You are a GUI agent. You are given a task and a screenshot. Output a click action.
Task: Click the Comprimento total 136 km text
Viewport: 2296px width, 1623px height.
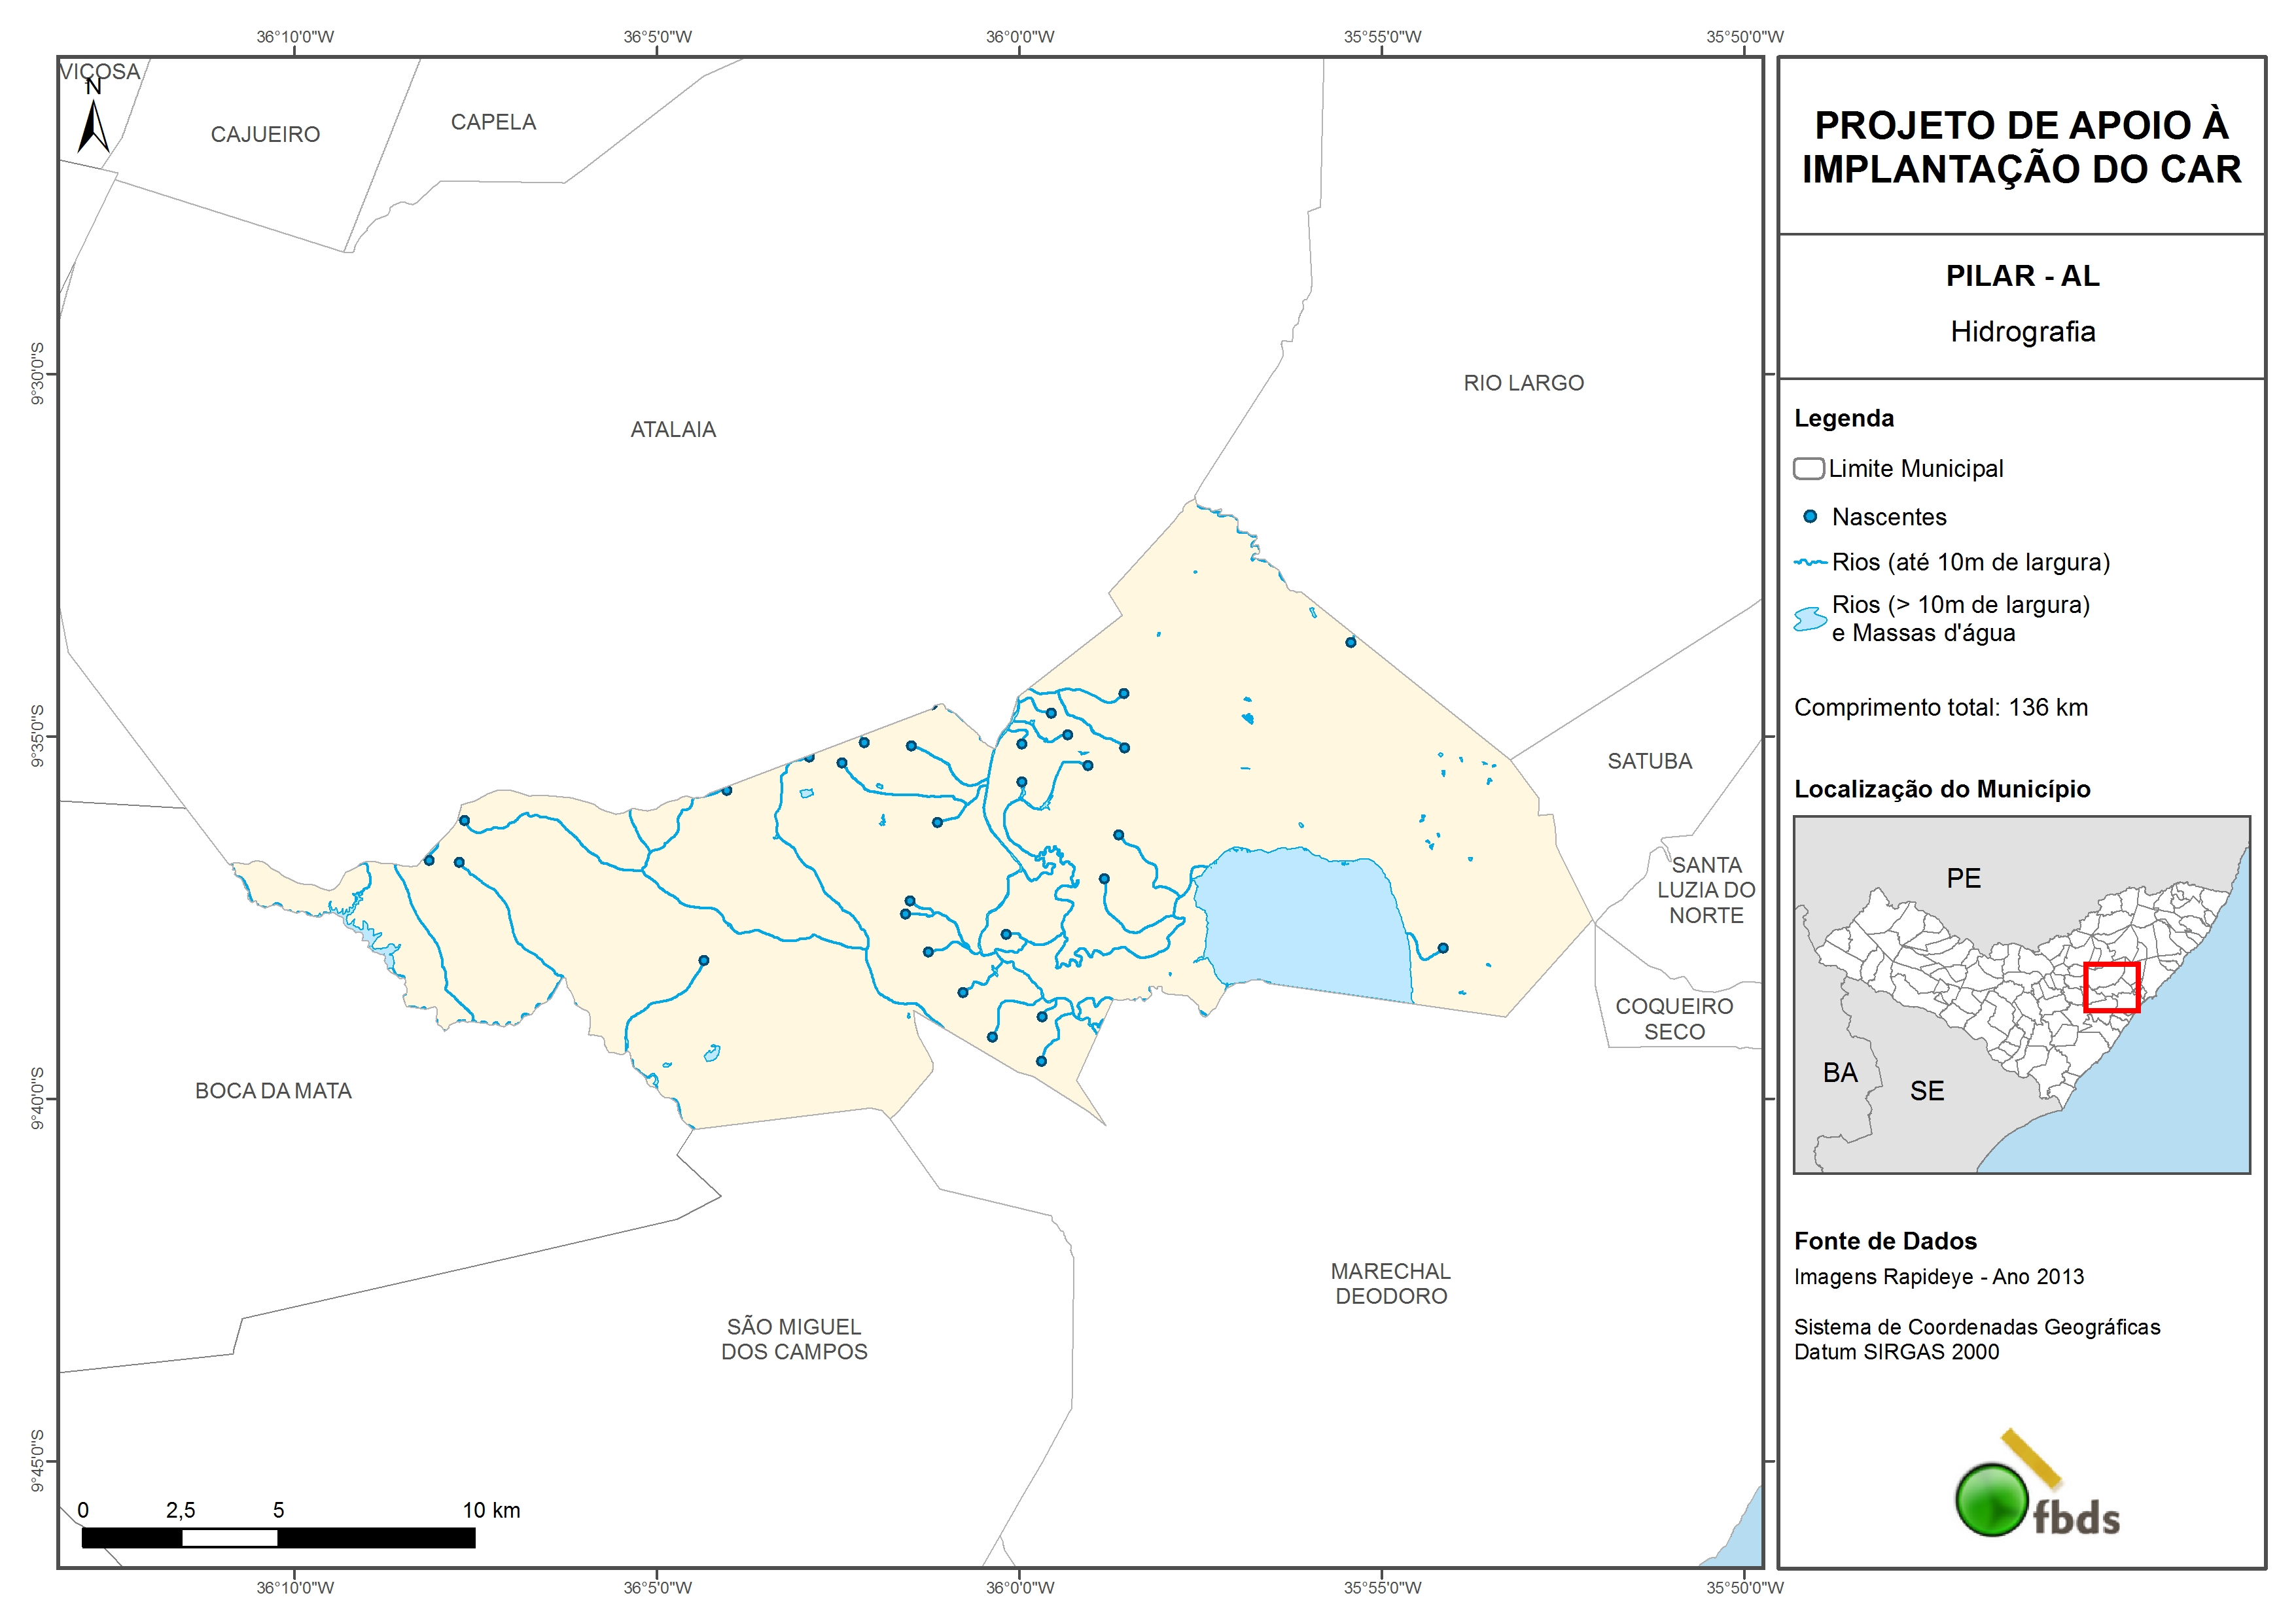pyautogui.click(x=1940, y=708)
